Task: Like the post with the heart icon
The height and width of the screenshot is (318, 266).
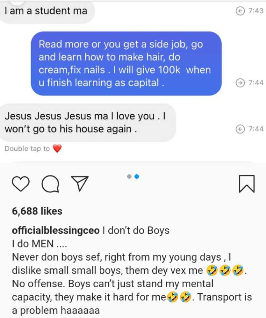Action: pyautogui.click(x=21, y=183)
